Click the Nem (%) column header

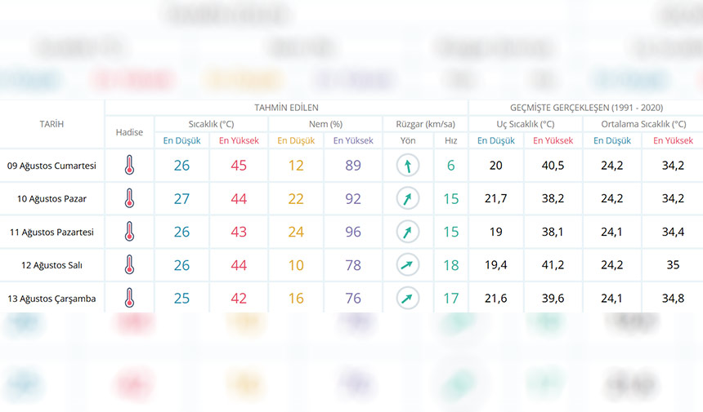pos(325,124)
